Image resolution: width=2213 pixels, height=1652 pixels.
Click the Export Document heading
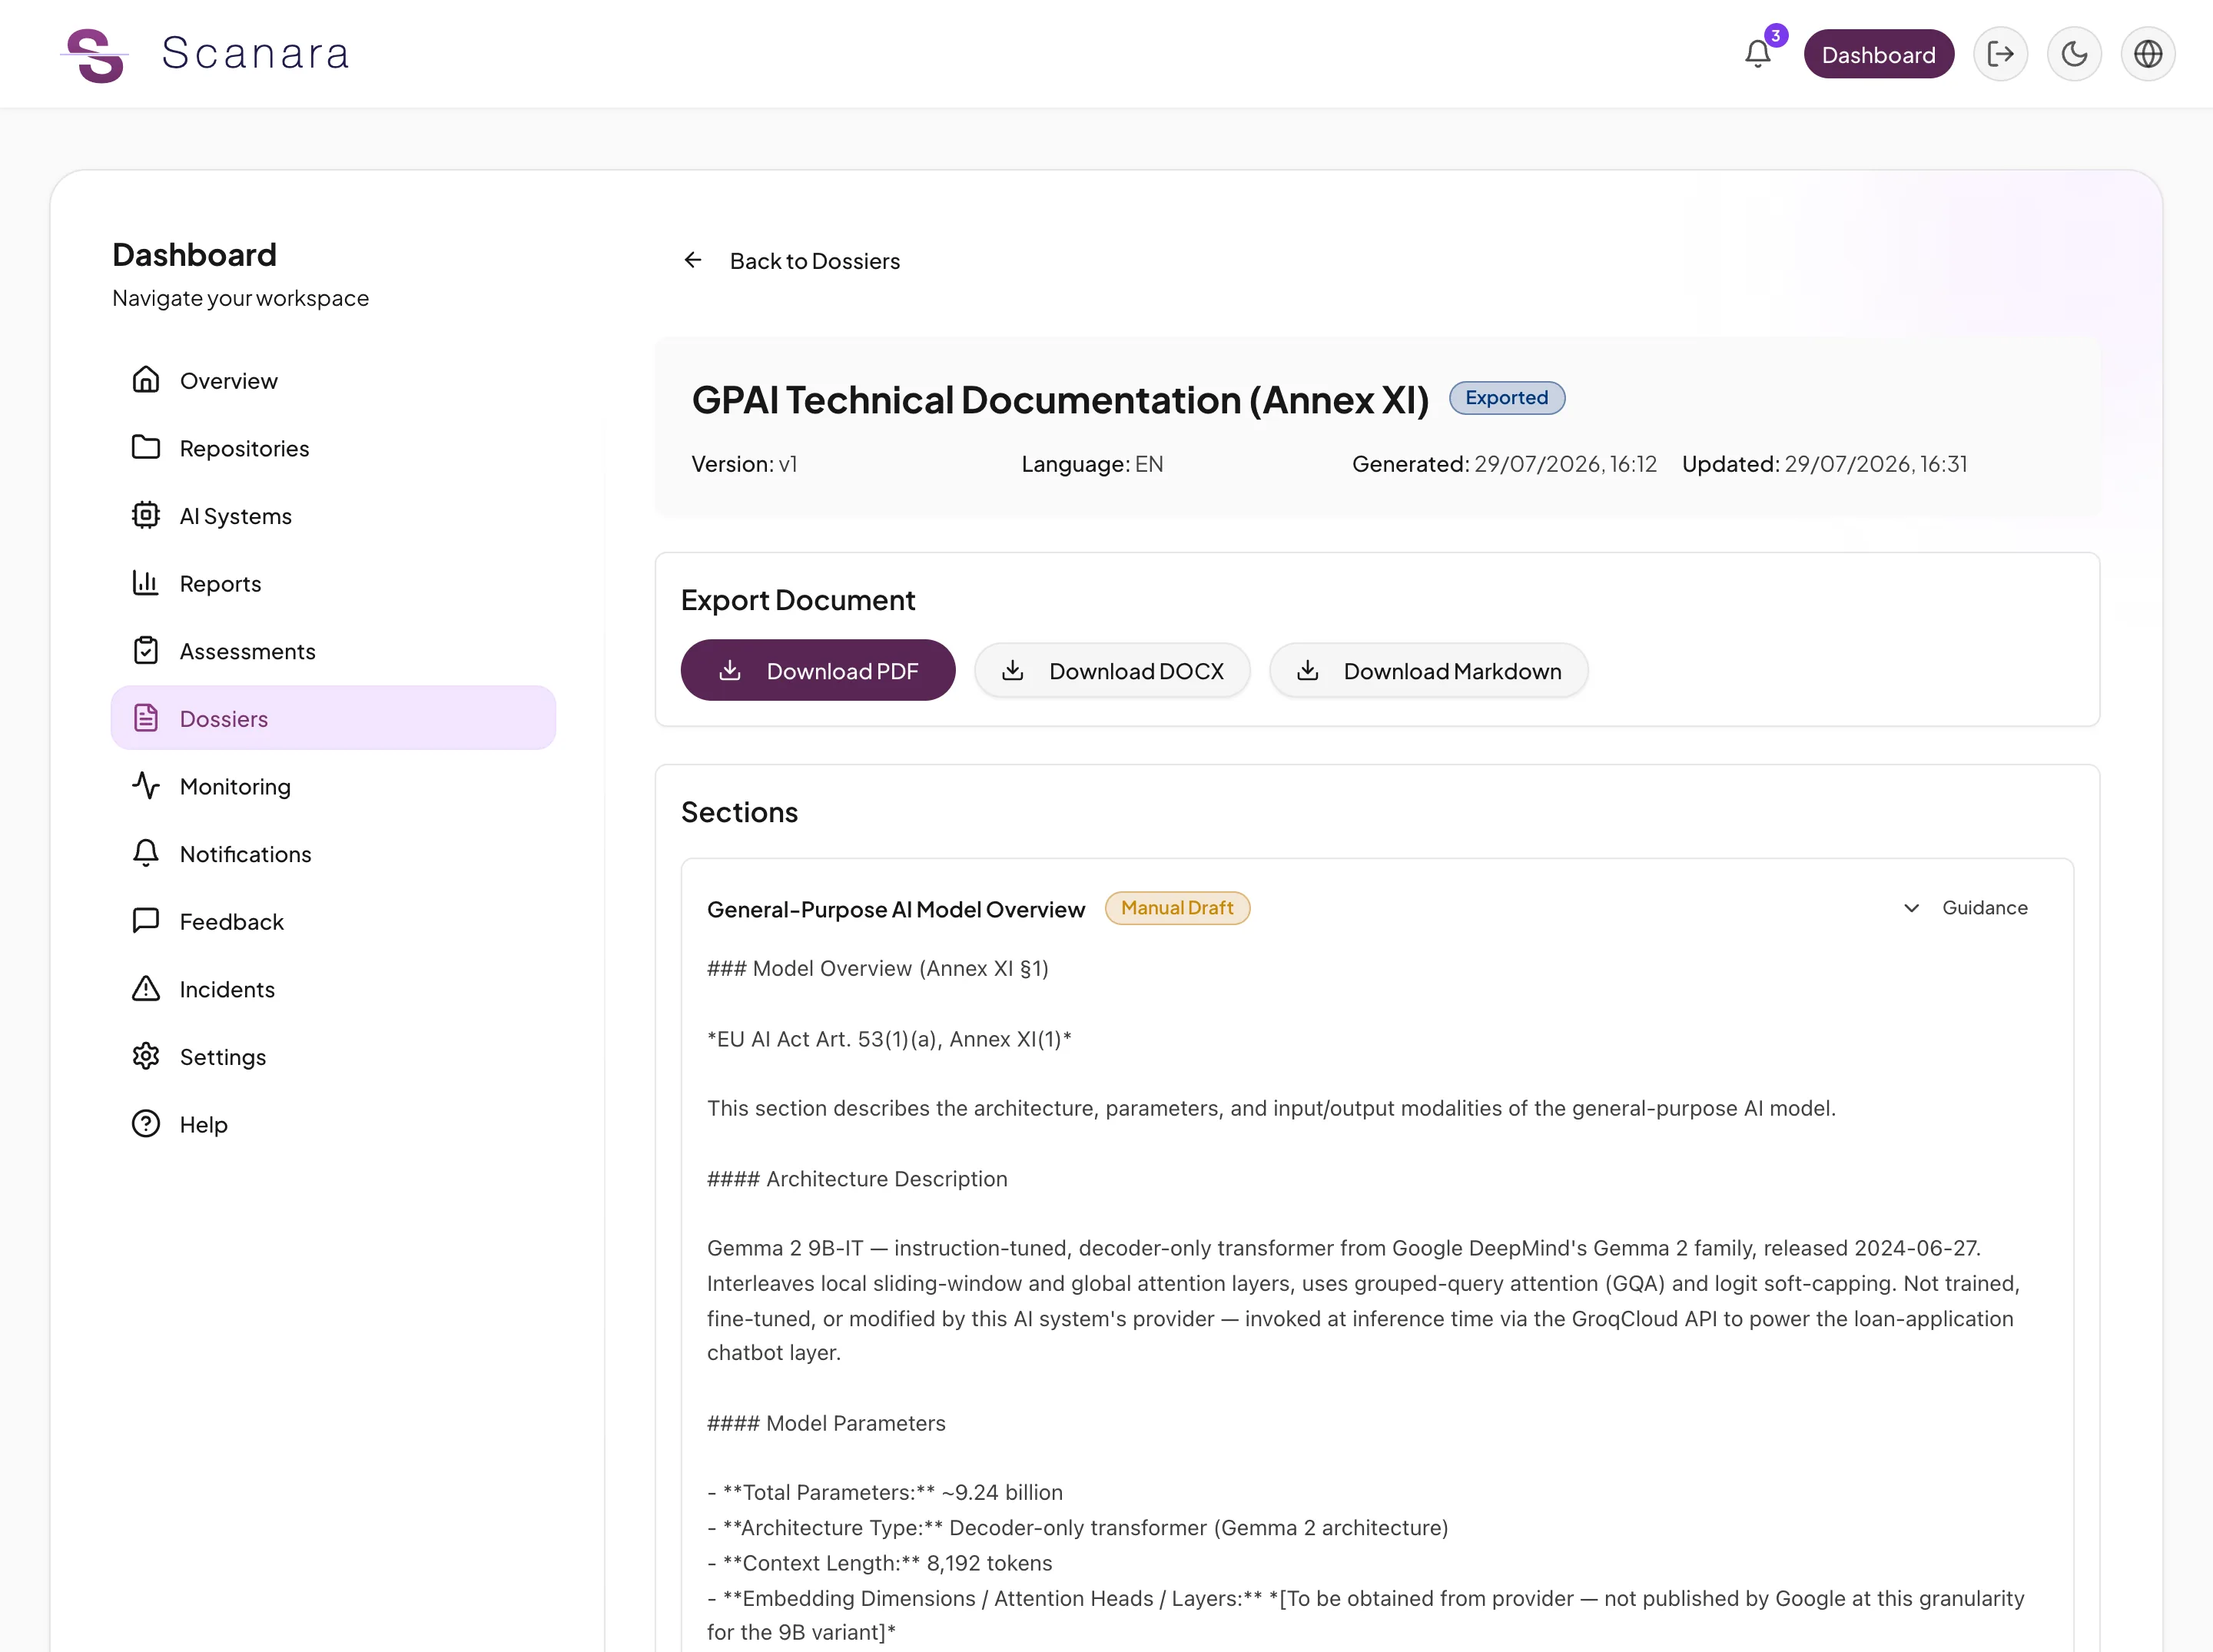(798, 600)
